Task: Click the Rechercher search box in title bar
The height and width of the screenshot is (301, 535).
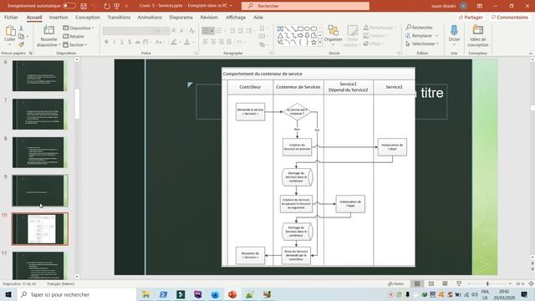Action: click(x=305, y=6)
